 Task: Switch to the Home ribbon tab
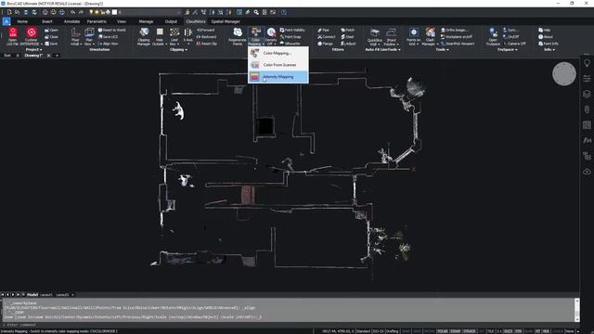(x=22, y=21)
